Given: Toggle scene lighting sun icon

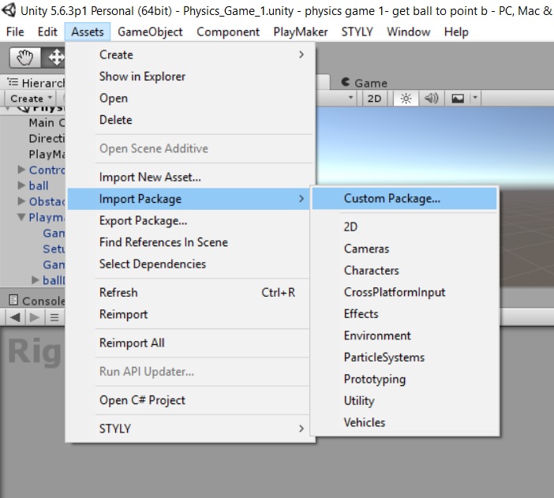Looking at the screenshot, I should coord(406,98).
